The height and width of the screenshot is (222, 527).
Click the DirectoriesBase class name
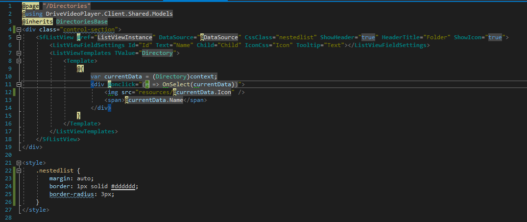(x=82, y=22)
